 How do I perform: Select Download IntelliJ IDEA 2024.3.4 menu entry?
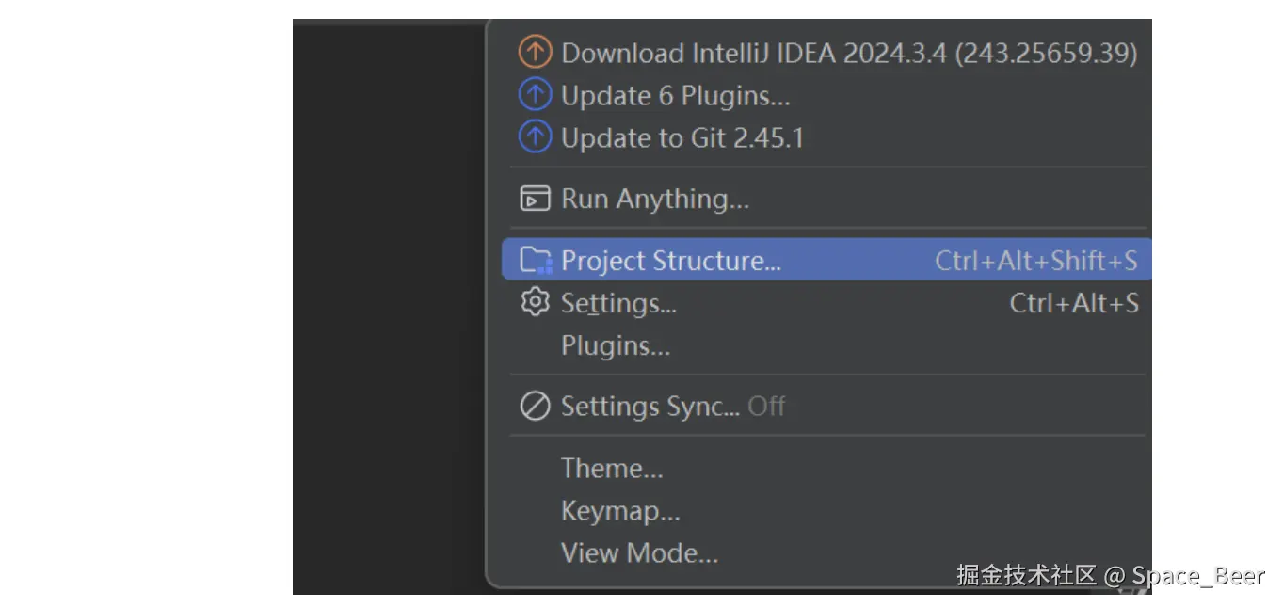tap(848, 53)
